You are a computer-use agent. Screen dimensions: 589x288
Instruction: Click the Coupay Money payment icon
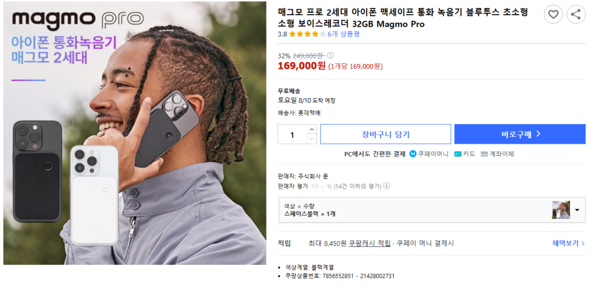click(413, 153)
